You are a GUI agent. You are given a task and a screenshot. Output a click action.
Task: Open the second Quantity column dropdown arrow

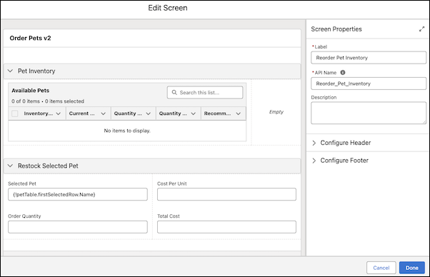point(193,114)
